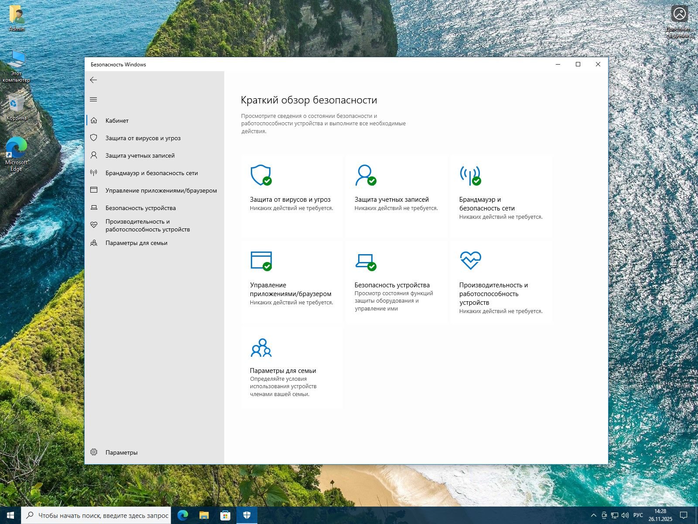Go back using the back arrow
The height and width of the screenshot is (524, 698).
(x=93, y=80)
